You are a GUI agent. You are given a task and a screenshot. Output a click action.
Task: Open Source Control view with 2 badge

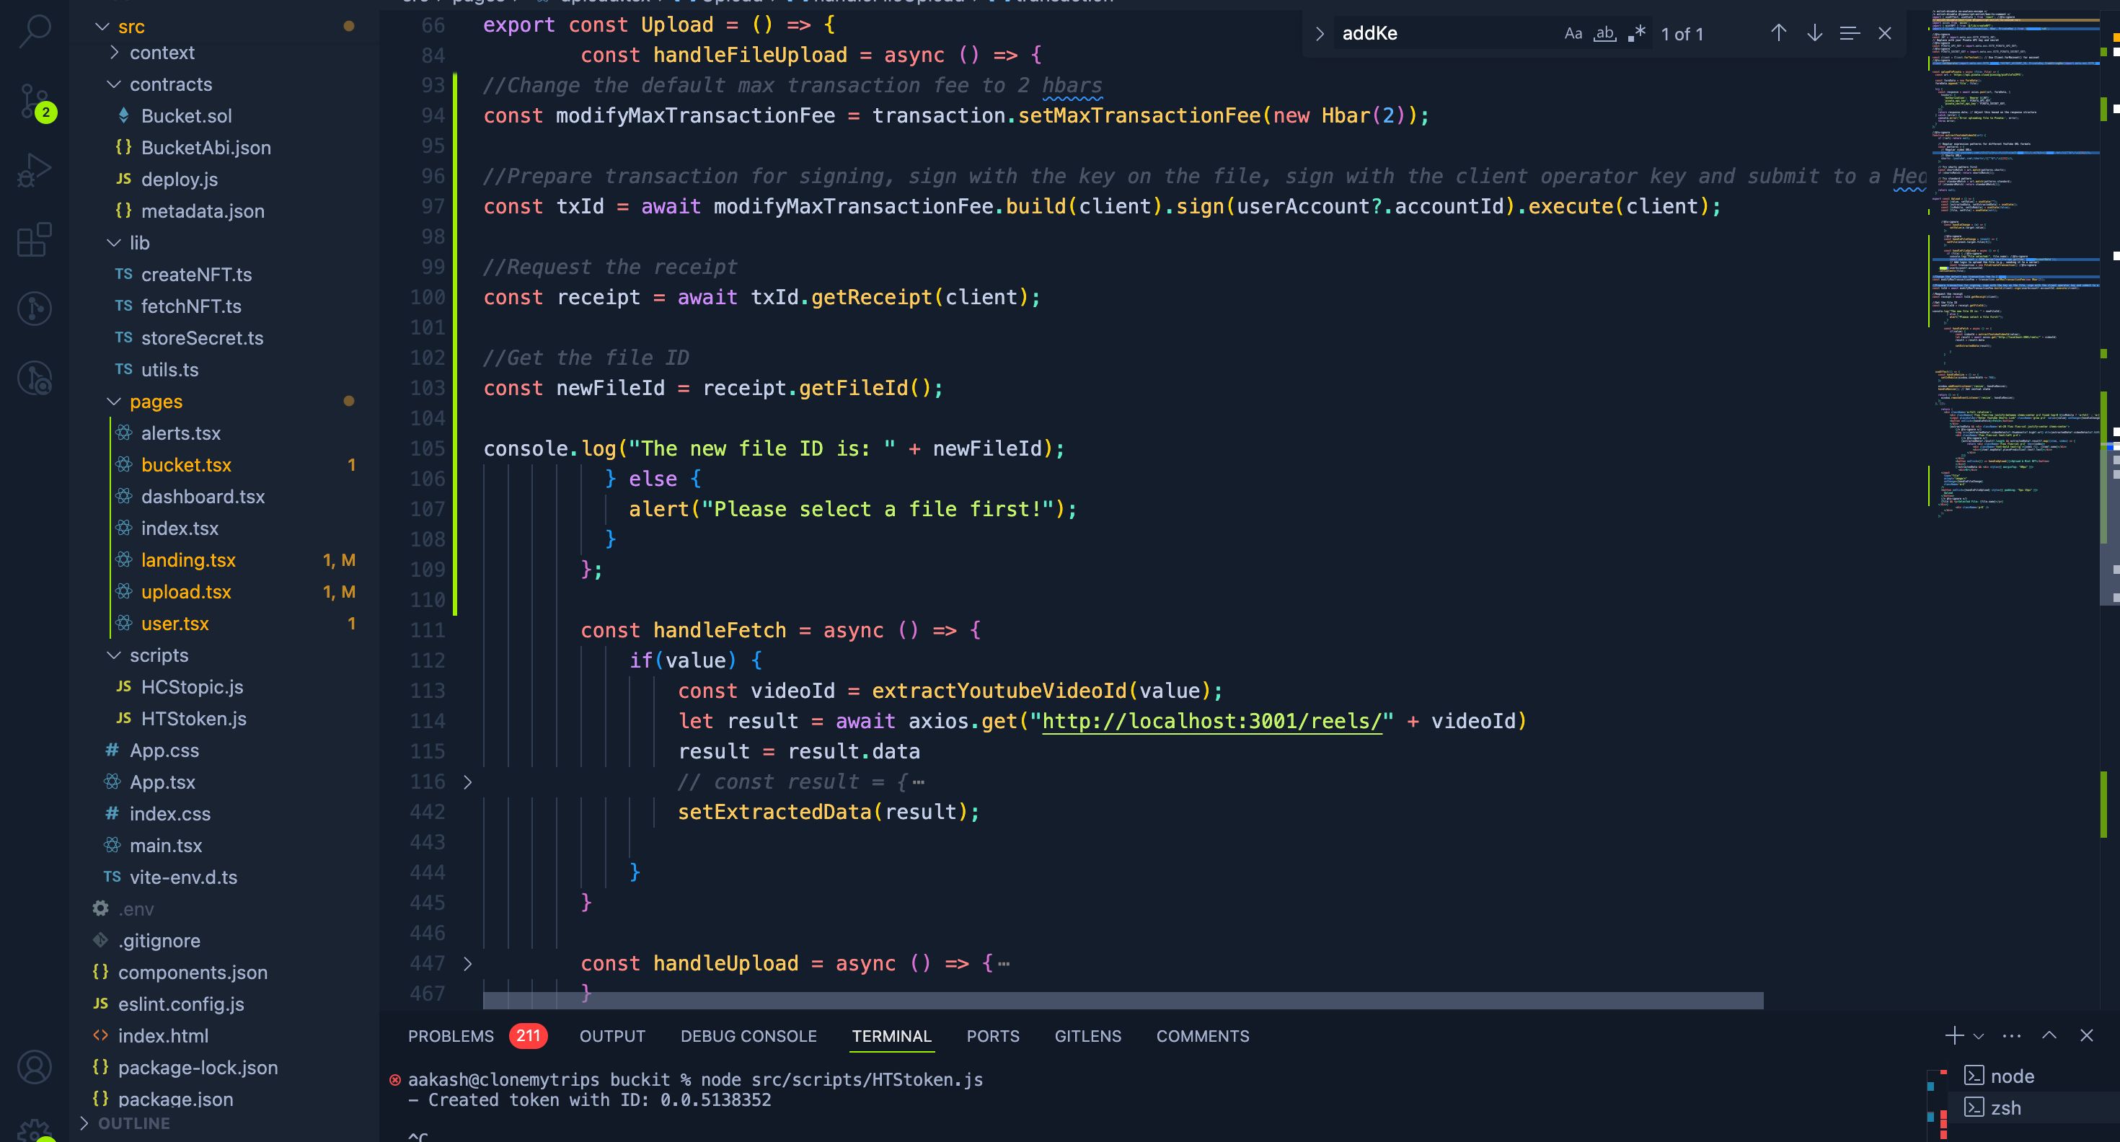pyautogui.click(x=35, y=102)
